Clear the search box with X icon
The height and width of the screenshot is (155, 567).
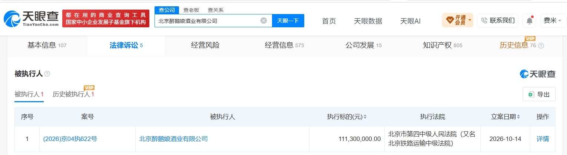[x=263, y=21]
